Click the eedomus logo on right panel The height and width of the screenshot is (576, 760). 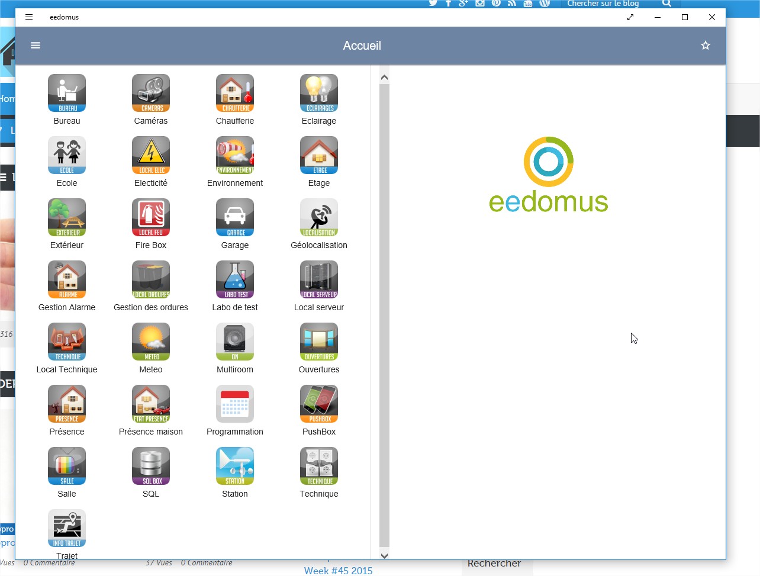[x=549, y=175]
